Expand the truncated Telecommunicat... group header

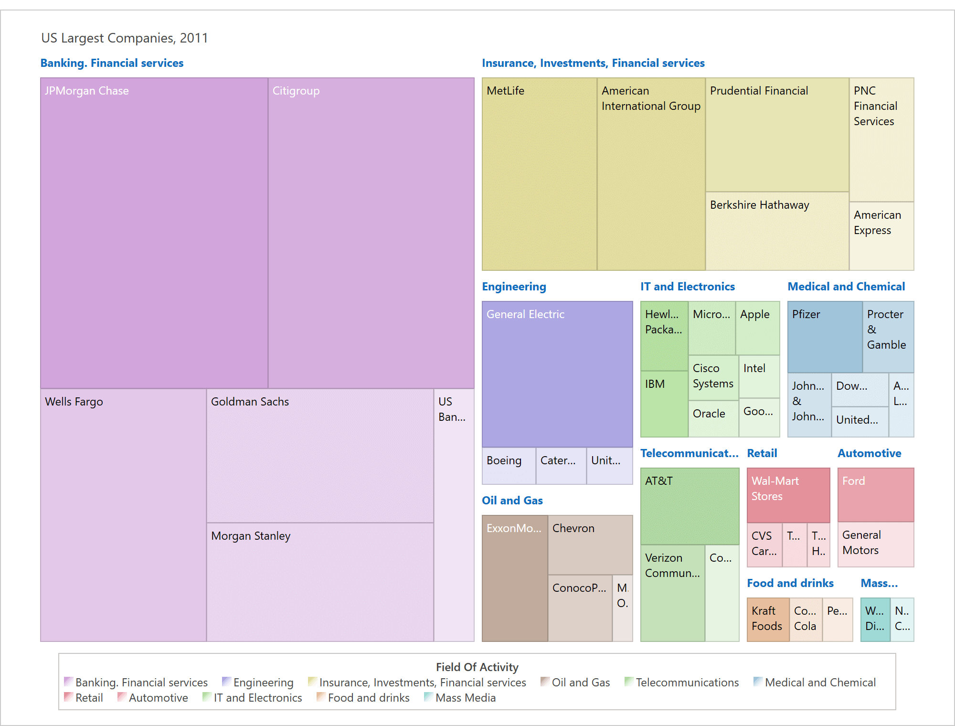point(690,453)
